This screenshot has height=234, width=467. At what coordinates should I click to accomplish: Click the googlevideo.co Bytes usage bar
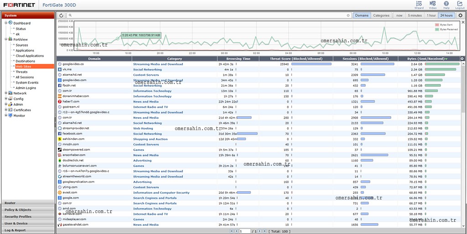(x=442, y=64)
